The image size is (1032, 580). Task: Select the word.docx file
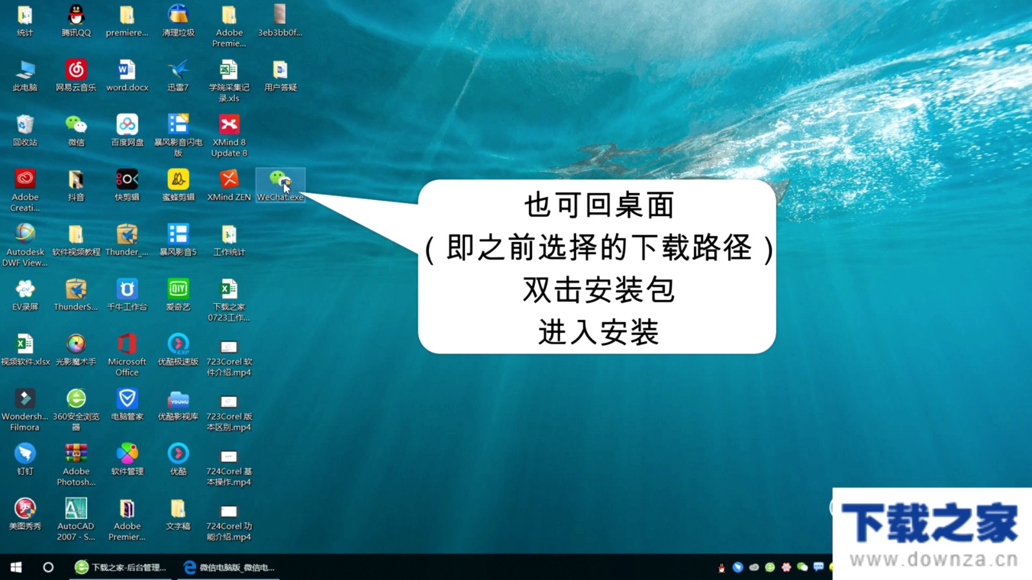pos(127,75)
